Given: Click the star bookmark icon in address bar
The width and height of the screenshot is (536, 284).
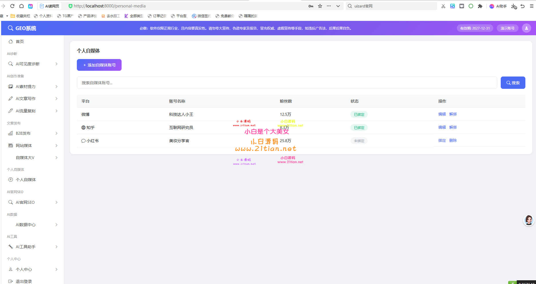Looking at the screenshot, I should pos(320,6).
